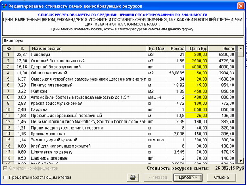Click percent cell 17,90

point(22,61)
